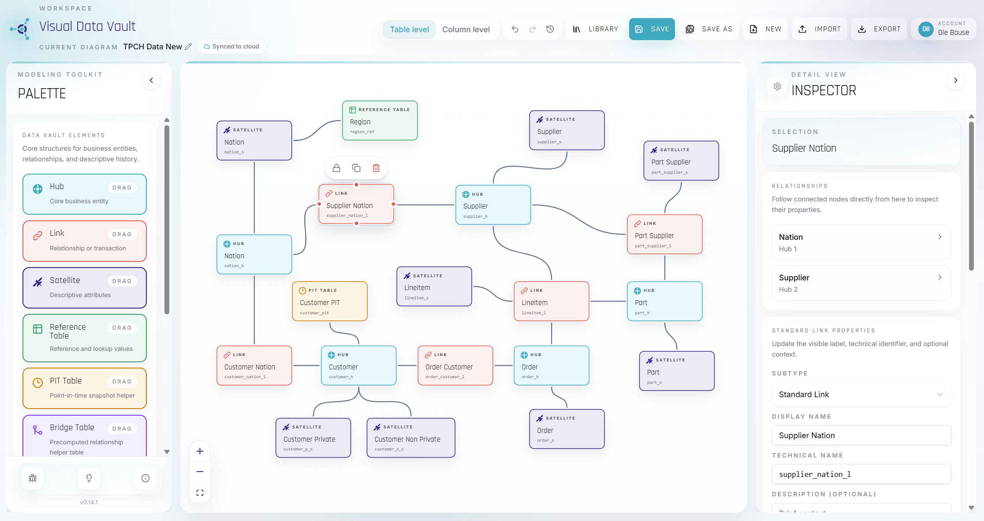Viewport: 984px width, 521px height.
Task: Click the Display Name input field
Action: click(861, 435)
